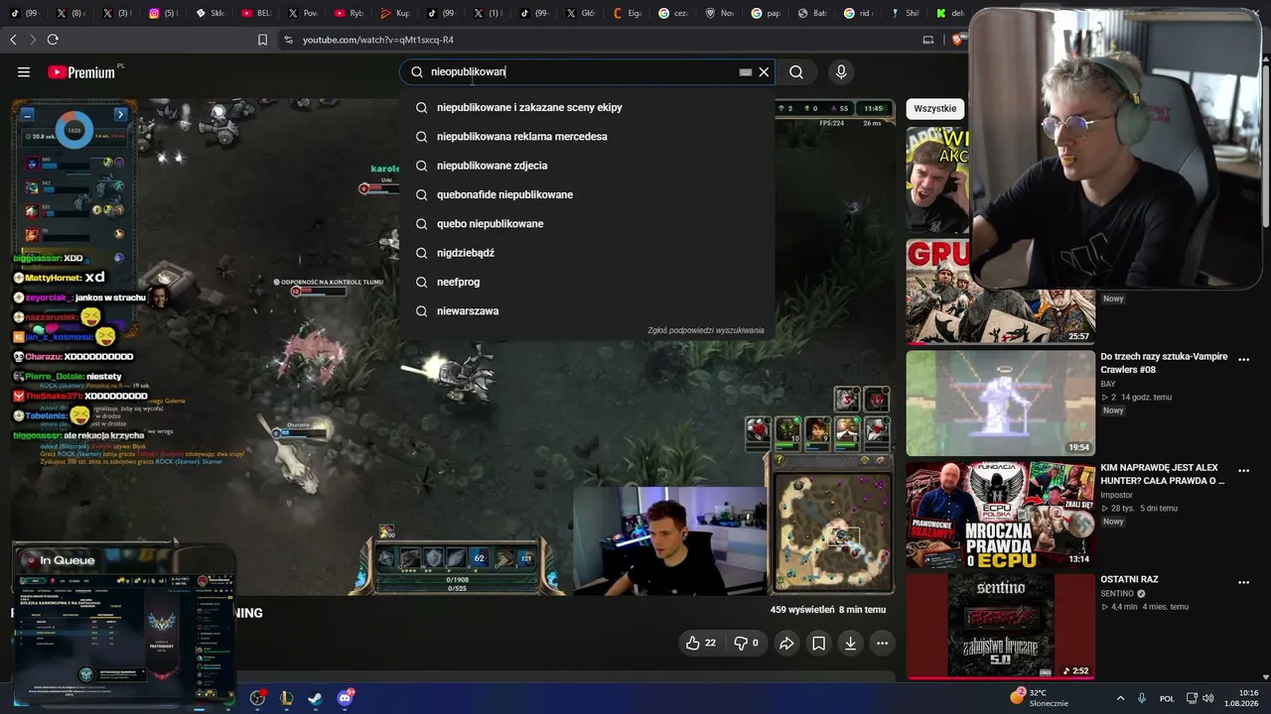Image resolution: width=1271 pixels, height=714 pixels.
Task: Click the youtube.com address bar URL
Action: click(x=378, y=40)
